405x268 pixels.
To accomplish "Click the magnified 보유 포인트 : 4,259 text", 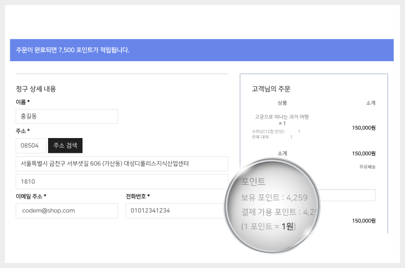I will [x=274, y=198].
